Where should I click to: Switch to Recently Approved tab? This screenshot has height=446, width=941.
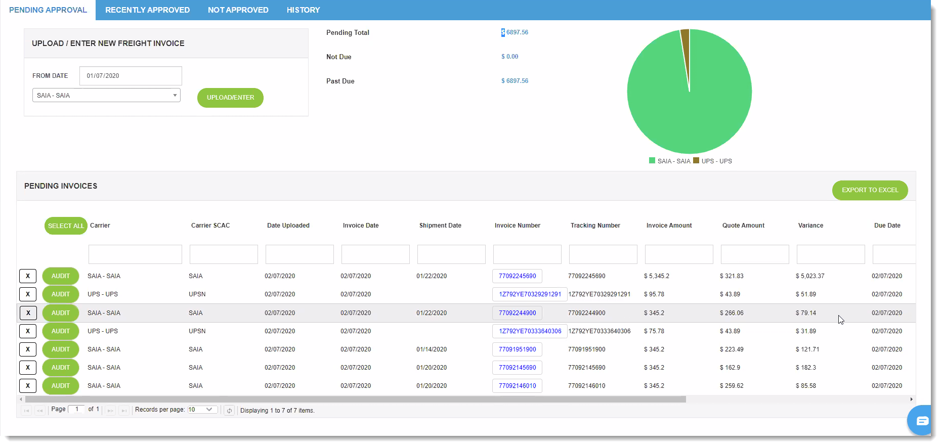pyautogui.click(x=147, y=10)
